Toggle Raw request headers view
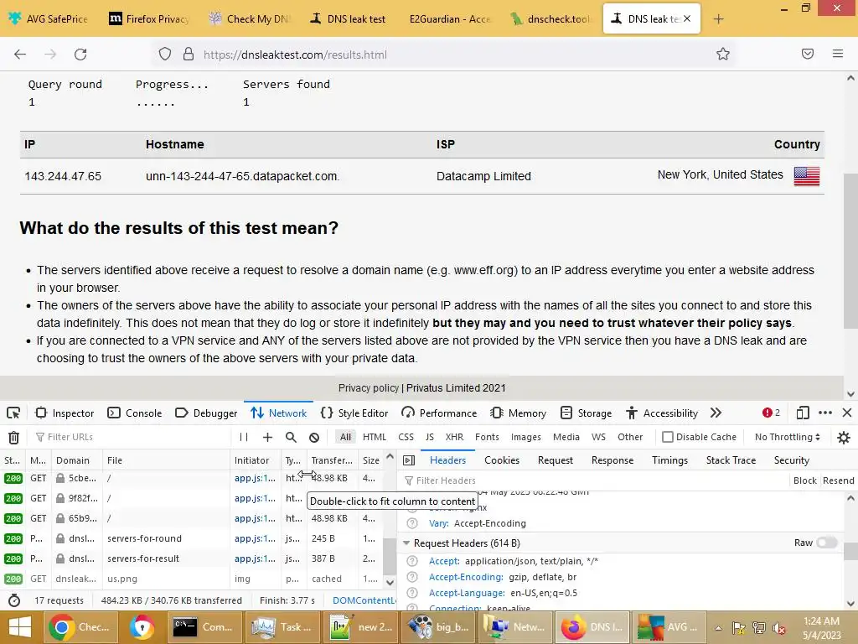858x644 pixels. (x=827, y=543)
